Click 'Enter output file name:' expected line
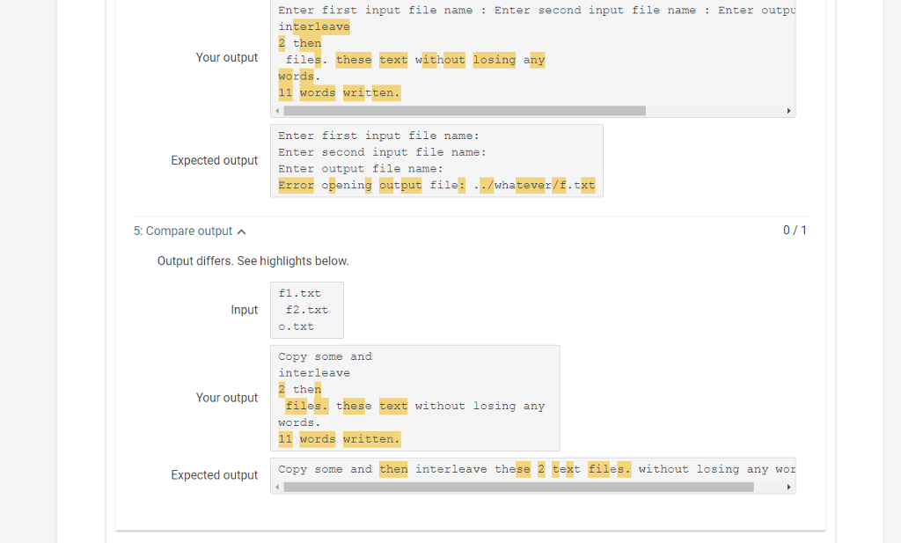This screenshot has width=901, height=543. tap(360, 168)
